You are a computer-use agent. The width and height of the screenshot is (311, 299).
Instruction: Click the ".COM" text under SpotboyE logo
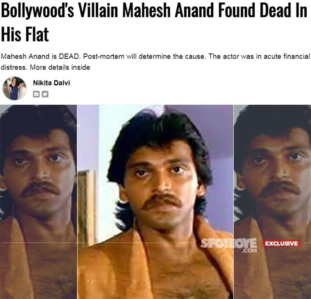pyautogui.click(x=250, y=251)
